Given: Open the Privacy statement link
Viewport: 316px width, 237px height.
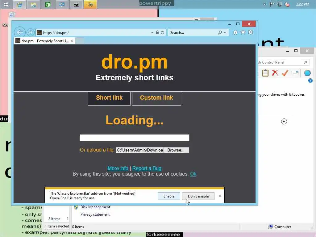Looking at the screenshot, I should tap(95, 214).
